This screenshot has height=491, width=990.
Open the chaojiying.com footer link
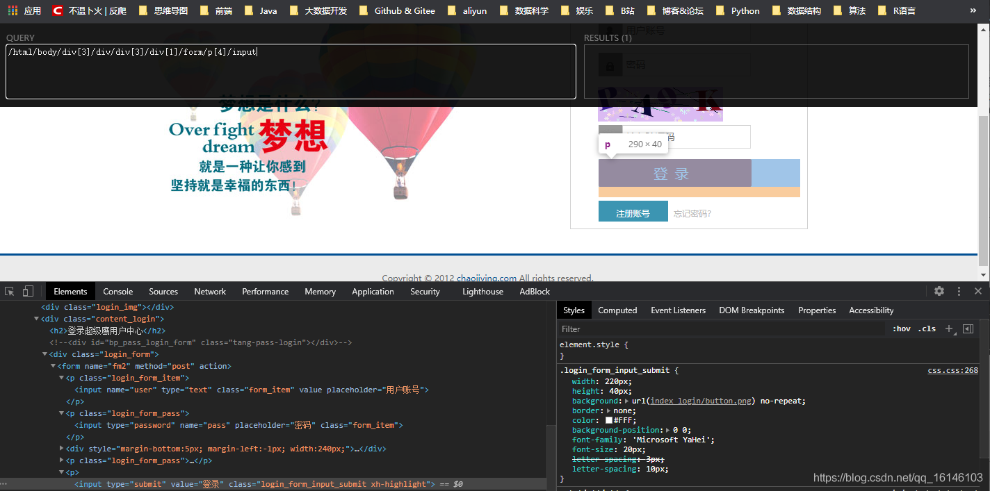pyautogui.click(x=487, y=278)
